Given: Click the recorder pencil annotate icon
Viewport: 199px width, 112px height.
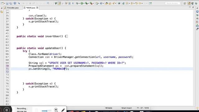Looking at the screenshot, I should [63, 110].
